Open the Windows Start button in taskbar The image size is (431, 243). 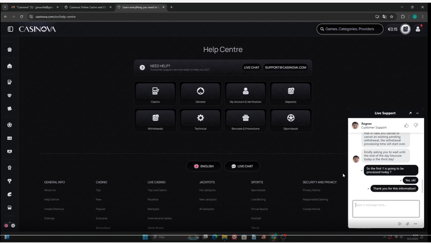[145, 237]
